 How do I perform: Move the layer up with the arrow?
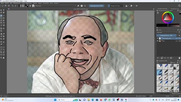168,58
